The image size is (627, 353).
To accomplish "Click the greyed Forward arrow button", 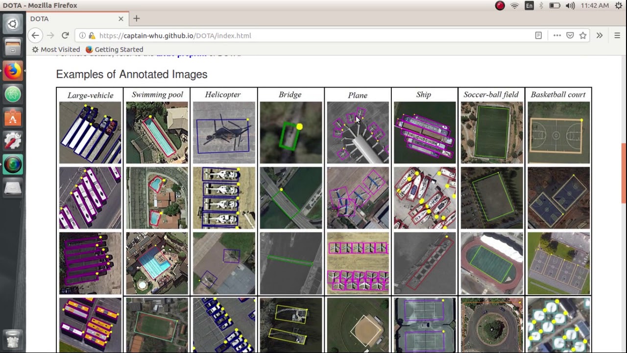I will coord(50,35).
